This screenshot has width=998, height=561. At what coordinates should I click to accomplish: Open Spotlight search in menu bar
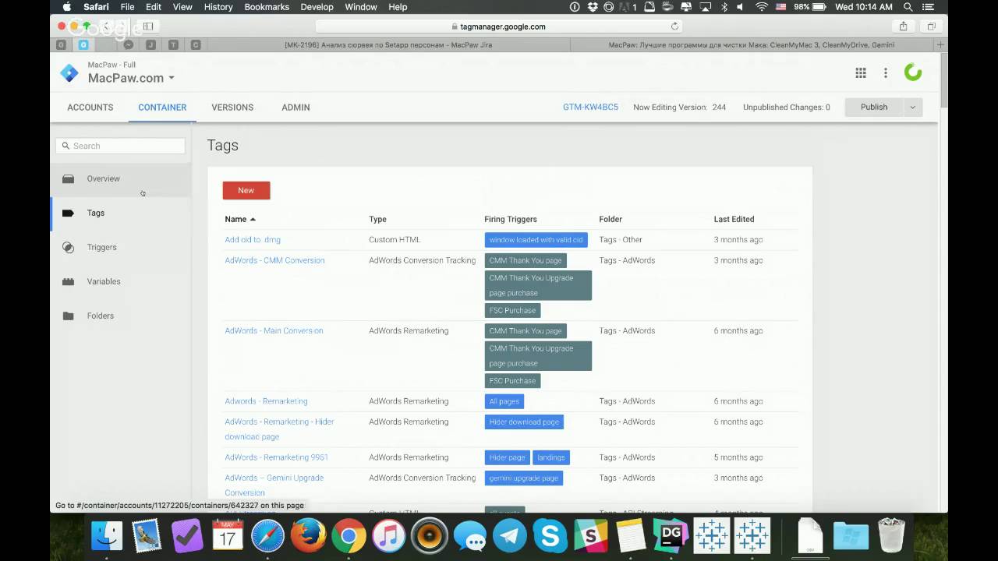point(908,7)
